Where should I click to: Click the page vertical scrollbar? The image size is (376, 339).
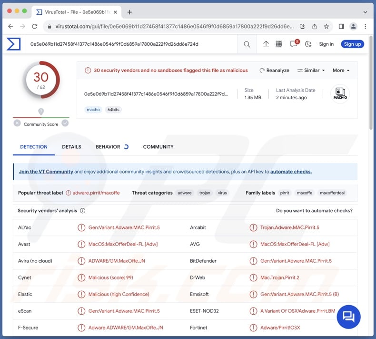[x=371, y=83]
